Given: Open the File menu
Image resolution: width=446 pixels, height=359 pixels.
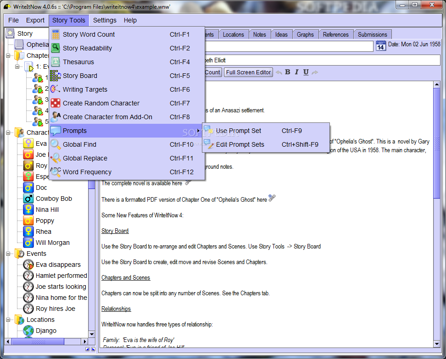Looking at the screenshot, I should point(13,21).
